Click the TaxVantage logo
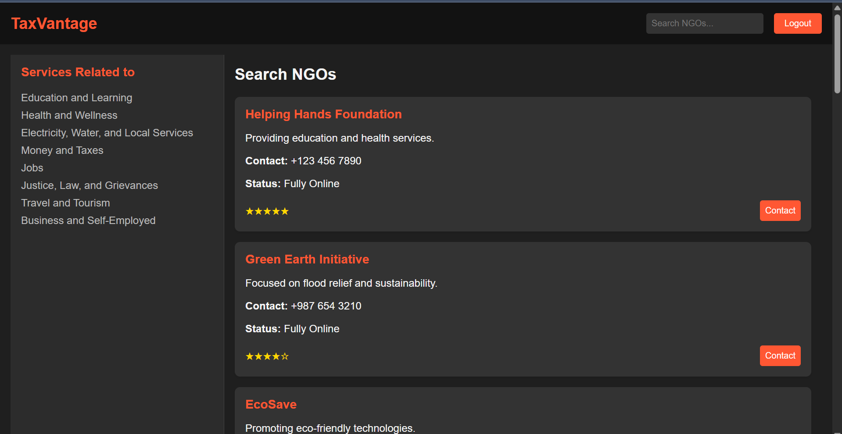This screenshot has width=842, height=434. pyautogui.click(x=54, y=24)
